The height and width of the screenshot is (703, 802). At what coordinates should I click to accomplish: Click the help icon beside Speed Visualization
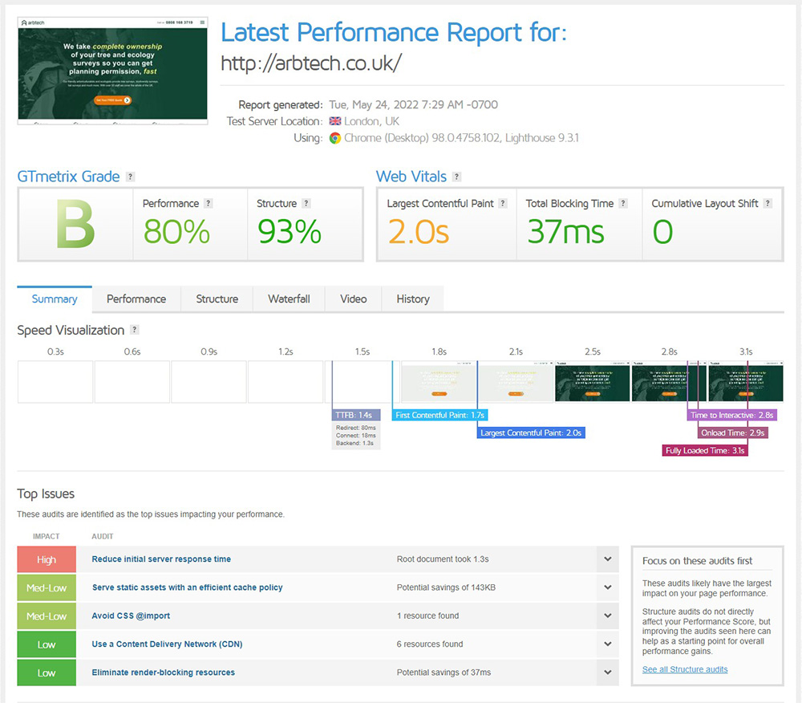pos(135,330)
